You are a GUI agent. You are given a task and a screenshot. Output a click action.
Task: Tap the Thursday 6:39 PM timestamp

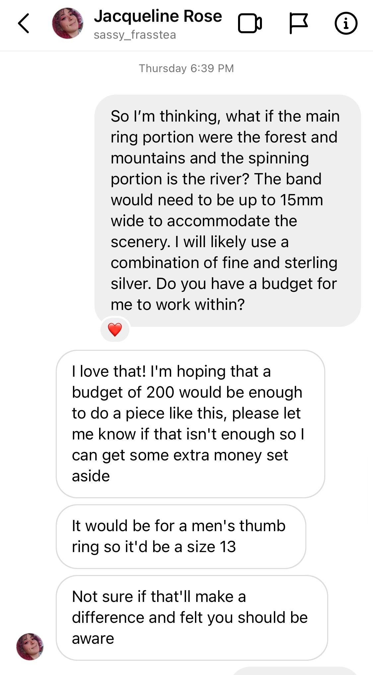click(x=186, y=68)
